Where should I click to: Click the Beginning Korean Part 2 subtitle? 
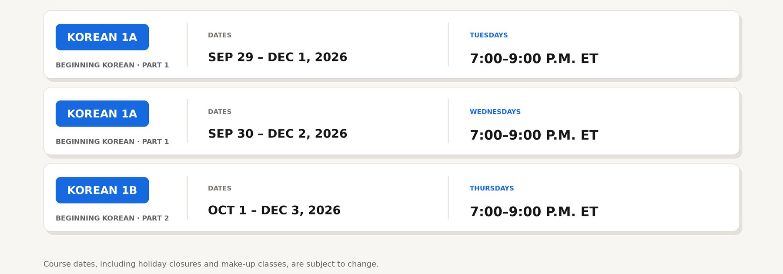tap(112, 218)
